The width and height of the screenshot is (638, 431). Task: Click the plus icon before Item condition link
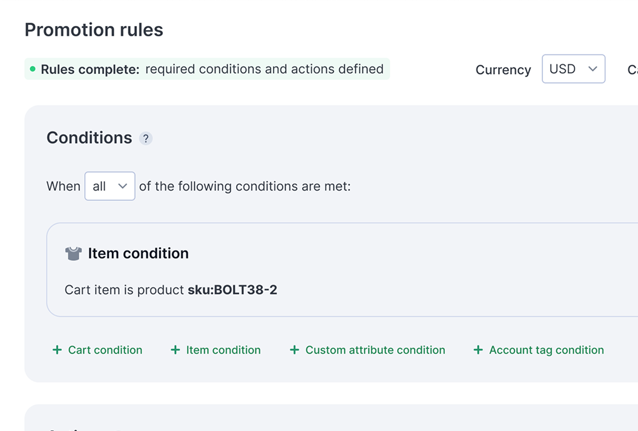(175, 350)
